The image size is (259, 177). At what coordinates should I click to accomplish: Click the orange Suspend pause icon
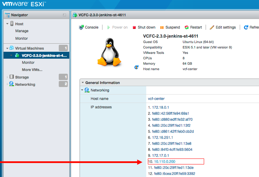[162, 28]
